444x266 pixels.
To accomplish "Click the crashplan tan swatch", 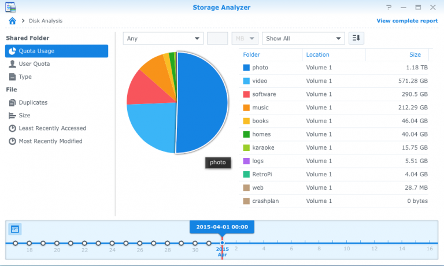I will point(246,201).
